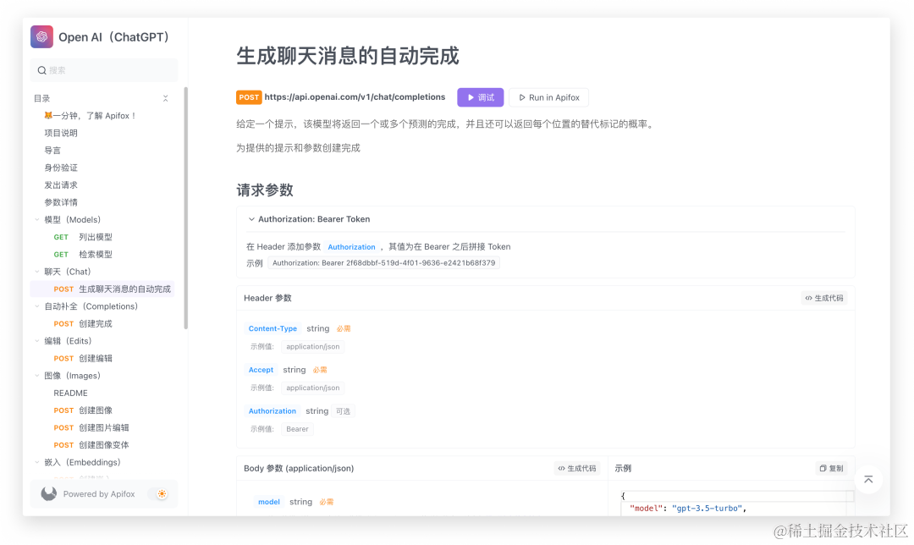Click the Run in Apifox button

[x=548, y=97]
